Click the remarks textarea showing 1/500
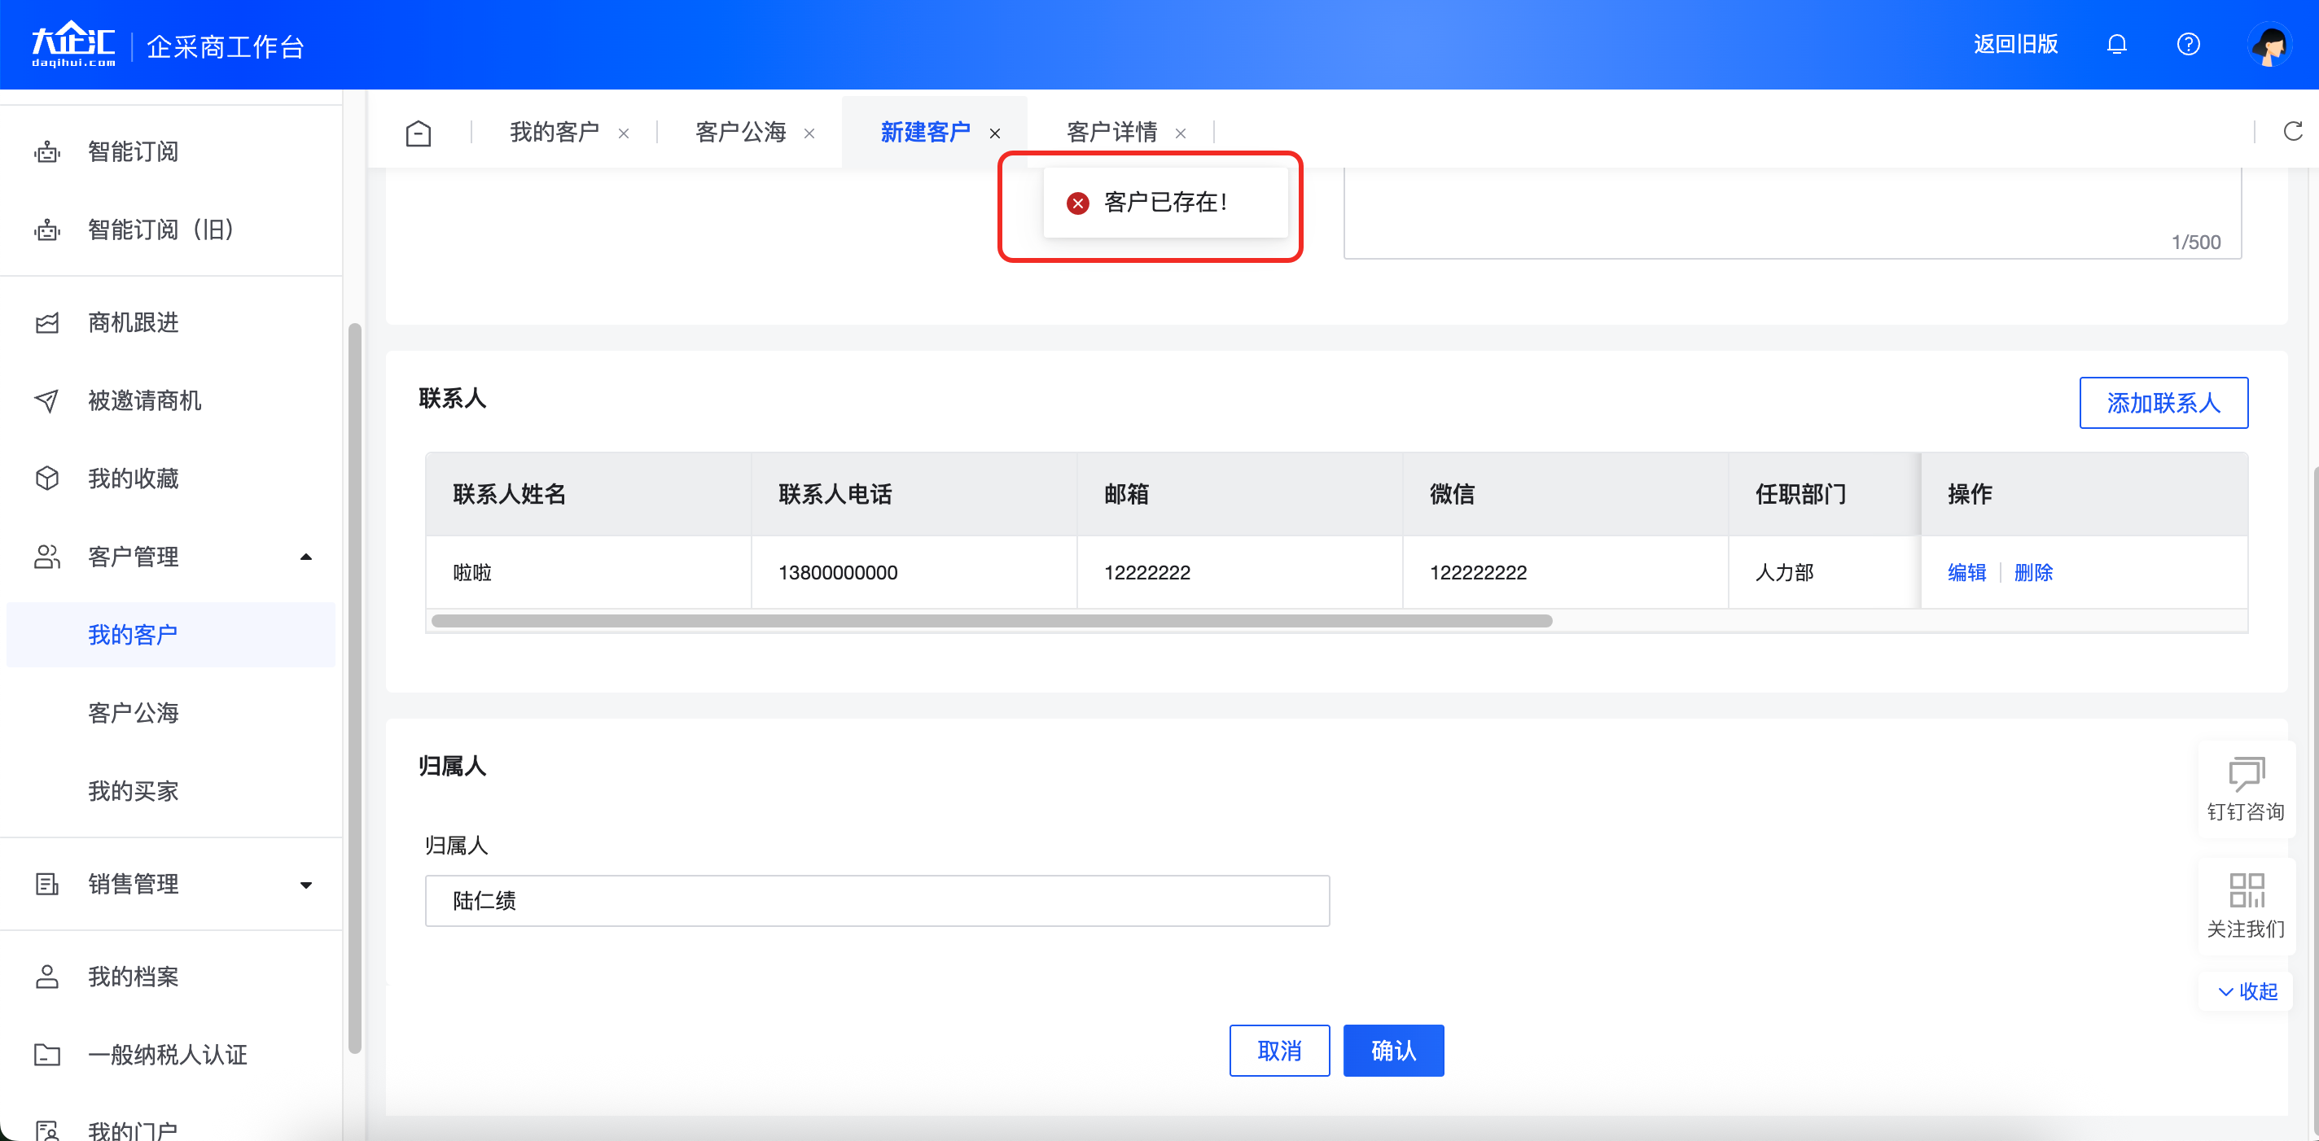The height and width of the screenshot is (1141, 2319). click(x=1792, y=214)
